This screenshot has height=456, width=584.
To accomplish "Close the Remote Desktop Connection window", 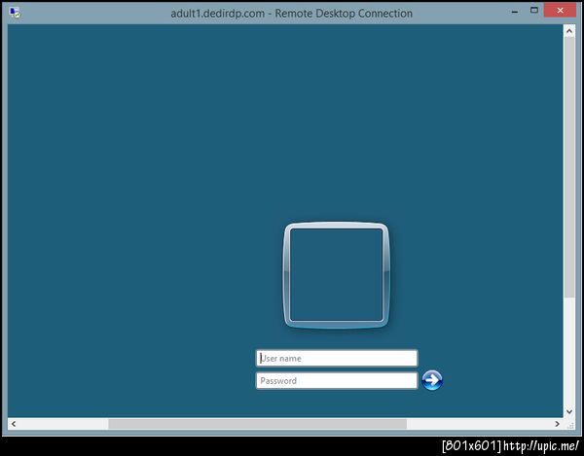I will point(560,11).
